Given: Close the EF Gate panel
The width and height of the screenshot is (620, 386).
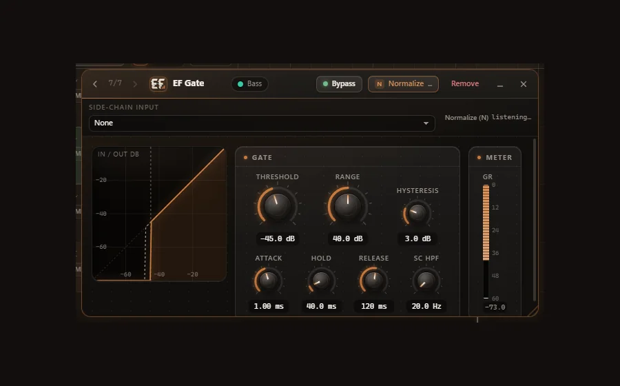Looking at the screenshot, I should (523, 84).
